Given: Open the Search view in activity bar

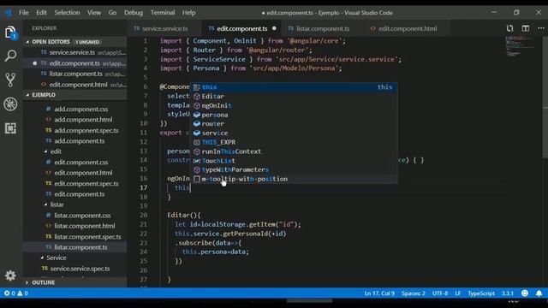Looking at the screenshot, I should coord(10,56).
